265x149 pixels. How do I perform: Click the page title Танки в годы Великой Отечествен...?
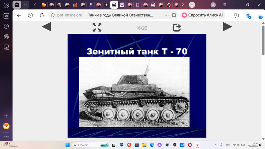point(120,15)
